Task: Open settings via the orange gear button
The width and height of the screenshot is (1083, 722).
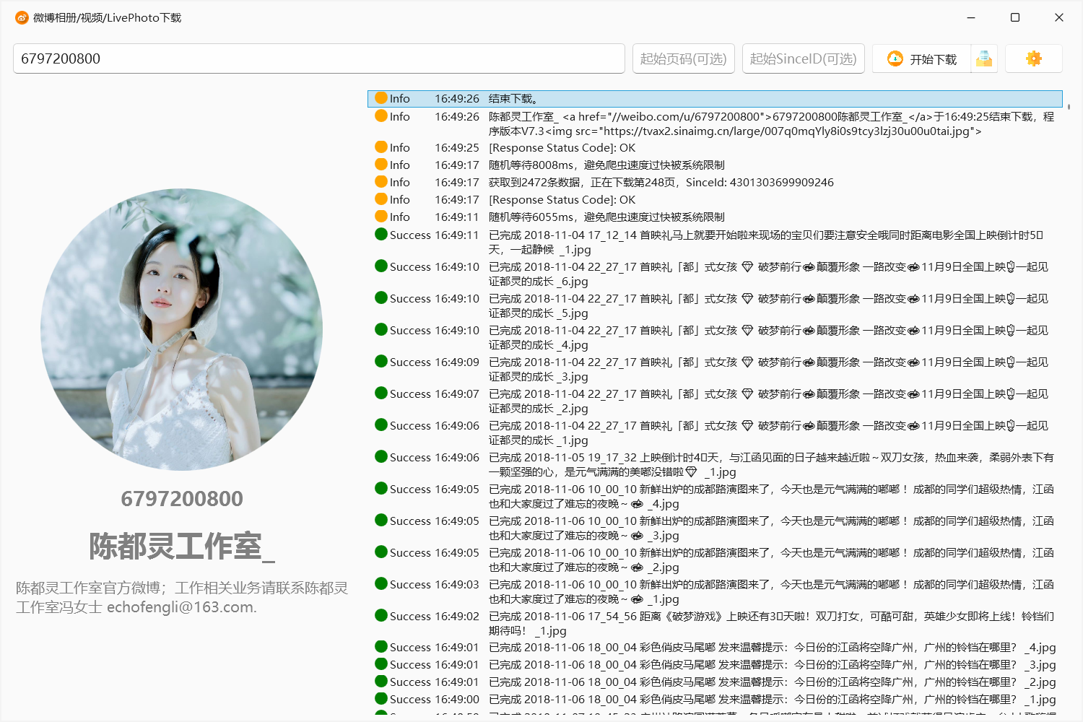Action: tap(1034, 58)
